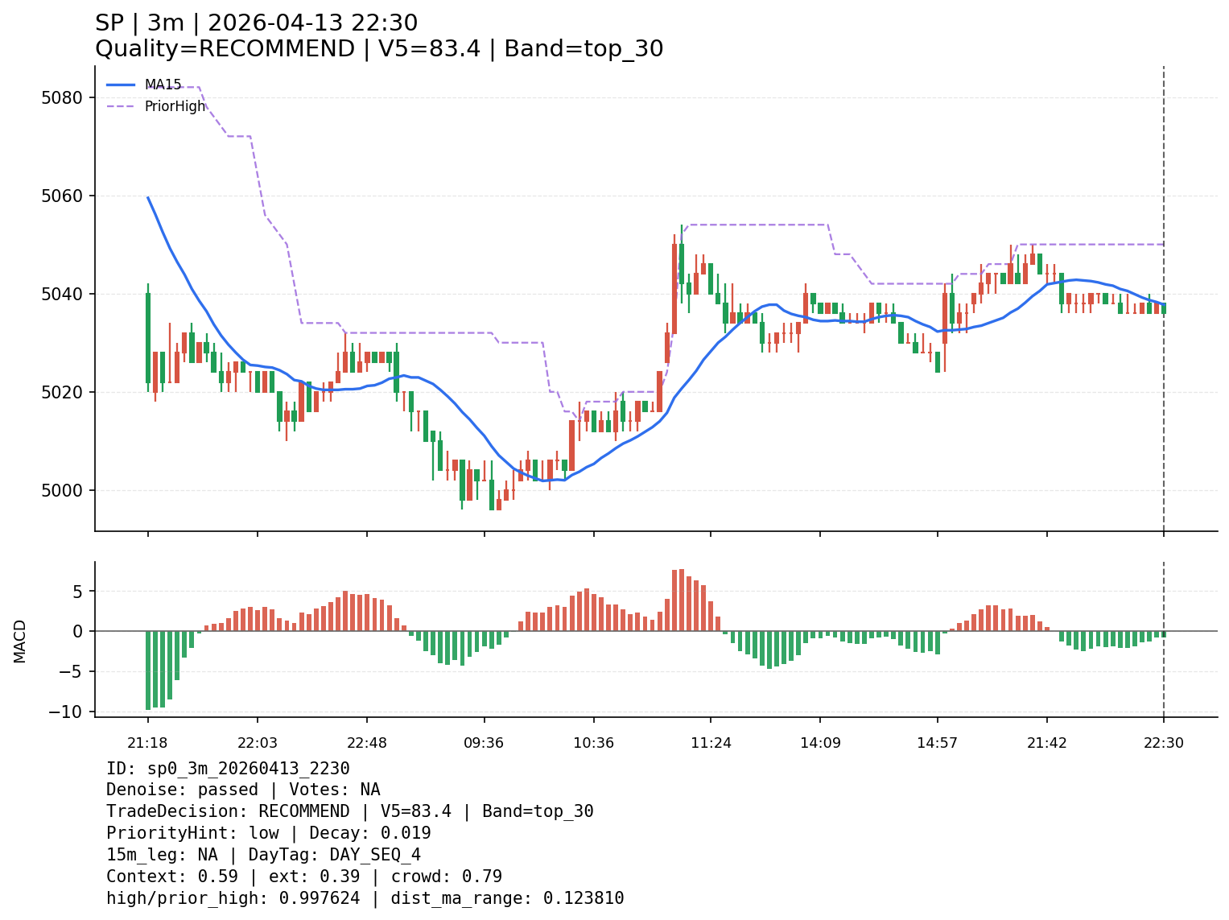
Task: Click the 5080 price axis tick label
Action: [x=61, y=97]
